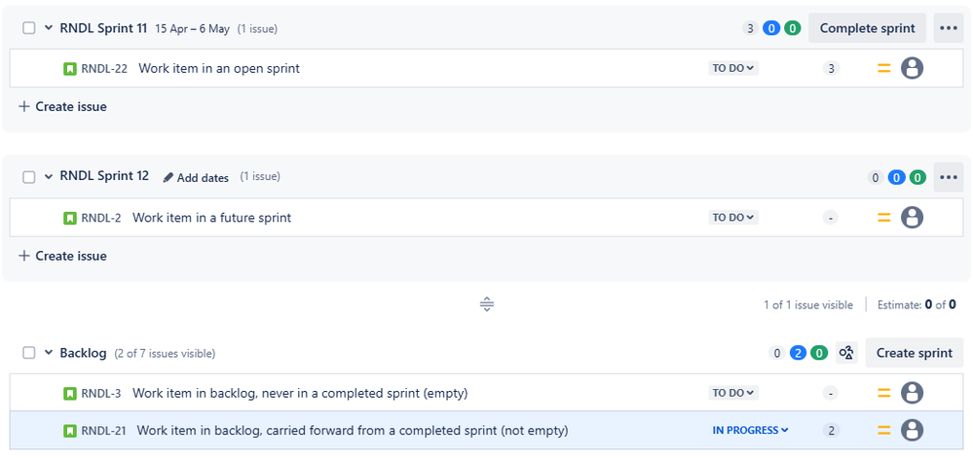Collapse the Backlog section
The image size is (973, 458).
[49, 353]
